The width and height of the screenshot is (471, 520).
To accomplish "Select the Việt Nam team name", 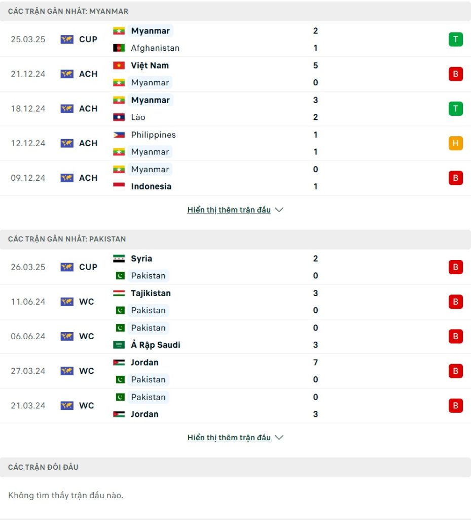I will 150,66.
